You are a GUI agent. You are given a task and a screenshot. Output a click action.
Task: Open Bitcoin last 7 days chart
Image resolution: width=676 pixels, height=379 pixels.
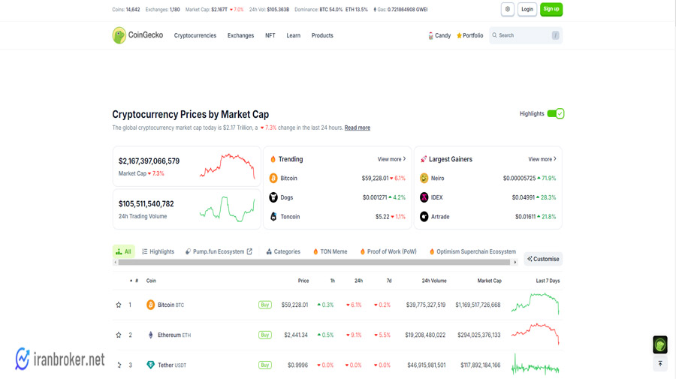(535, 304)
